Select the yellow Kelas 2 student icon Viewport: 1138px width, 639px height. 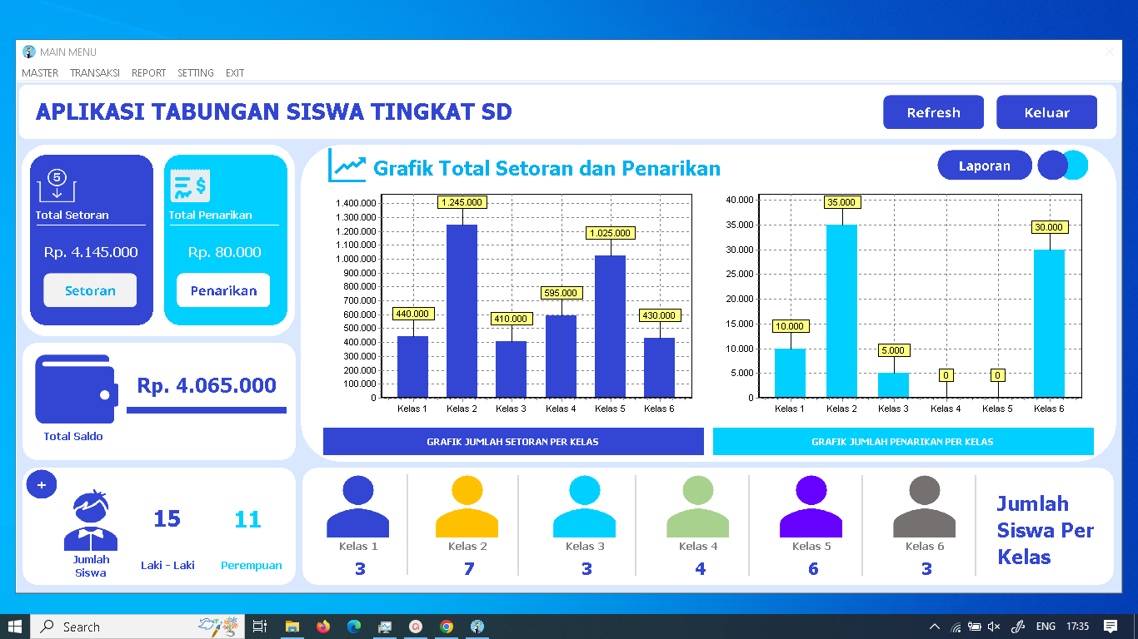(467, 505)
